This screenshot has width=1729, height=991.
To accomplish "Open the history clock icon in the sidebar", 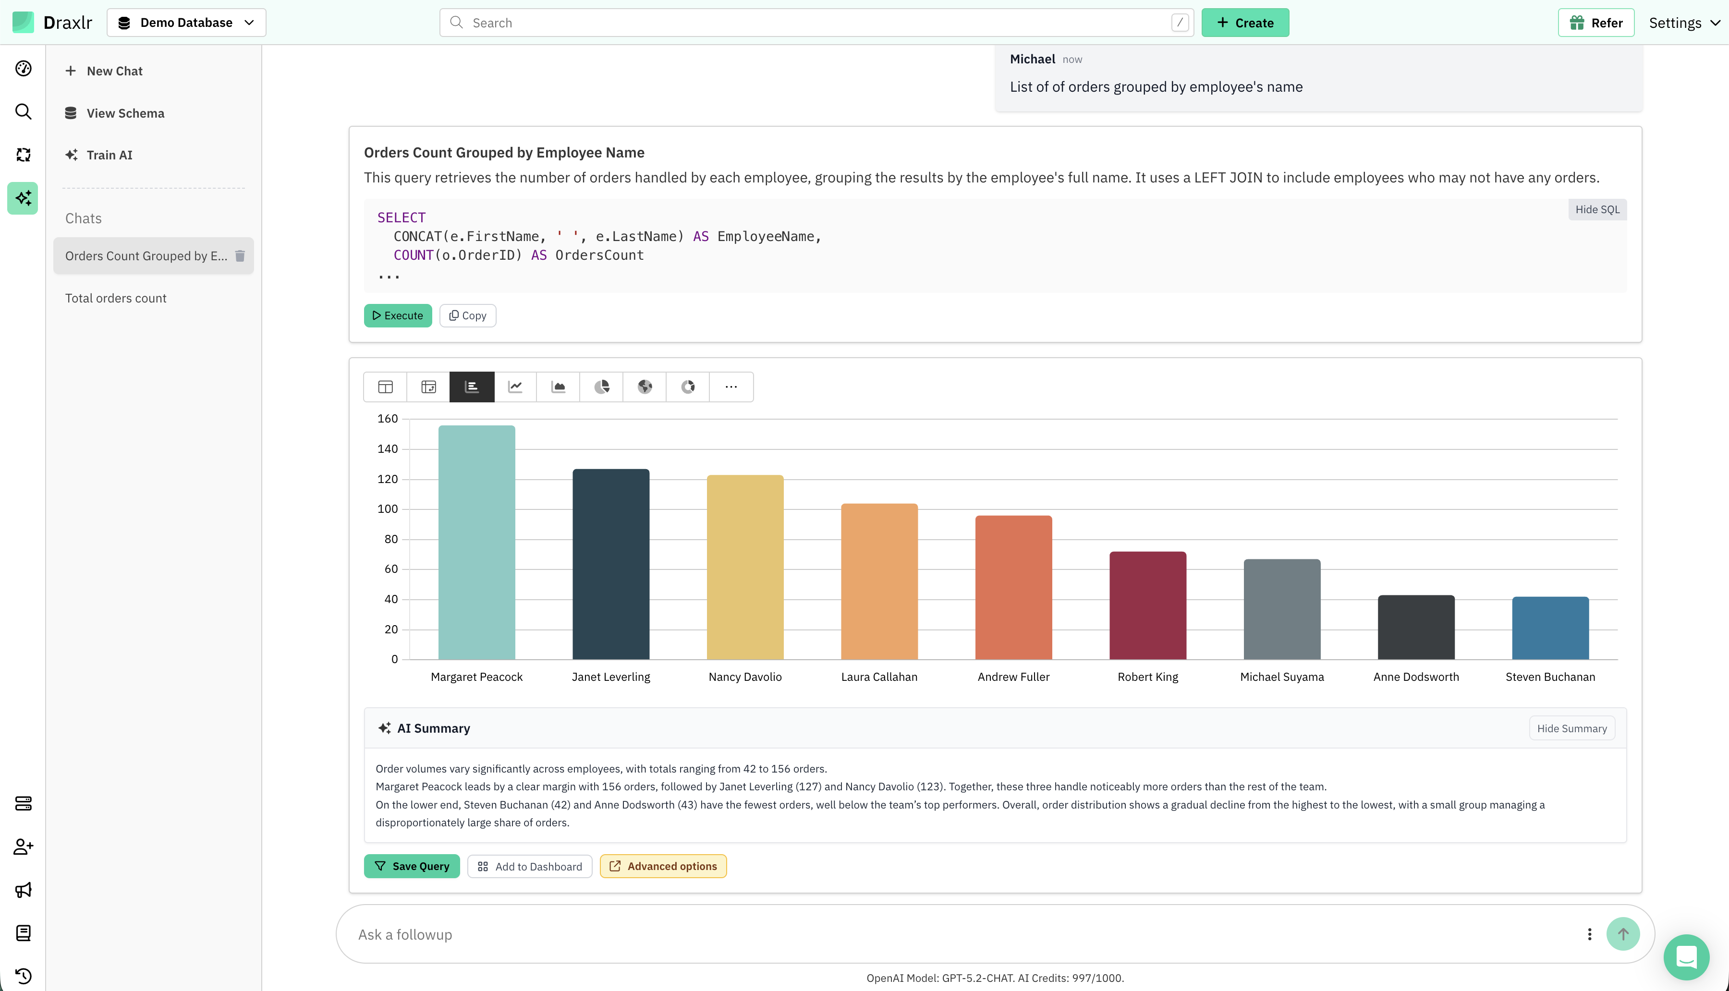I will [x=23, y=976].
